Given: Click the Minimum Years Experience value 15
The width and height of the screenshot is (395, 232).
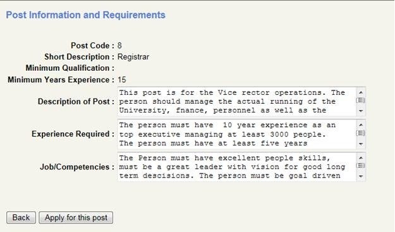Looking at the screenshot, I should pos(122,80).
